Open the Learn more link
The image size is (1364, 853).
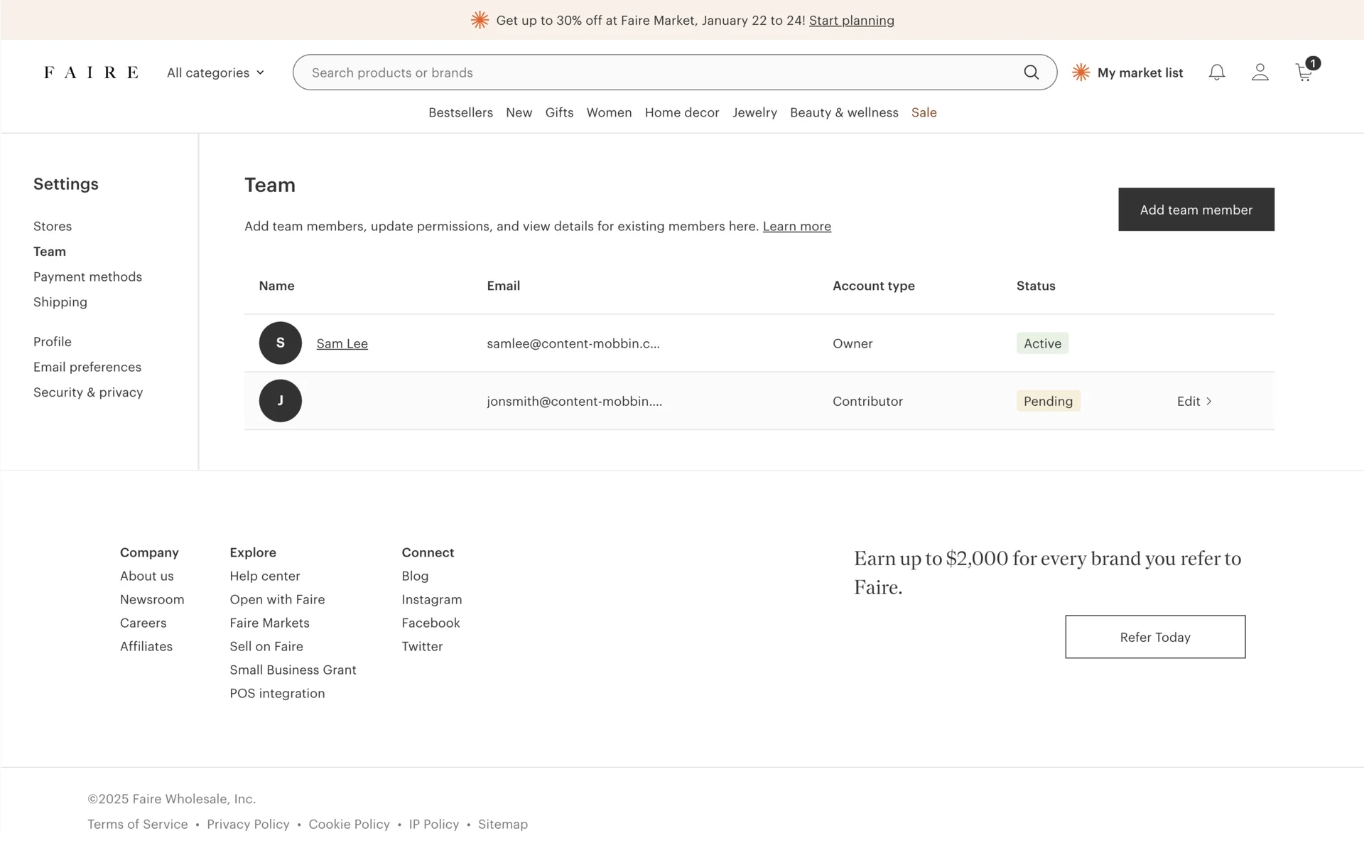click(x=796, y=226)
